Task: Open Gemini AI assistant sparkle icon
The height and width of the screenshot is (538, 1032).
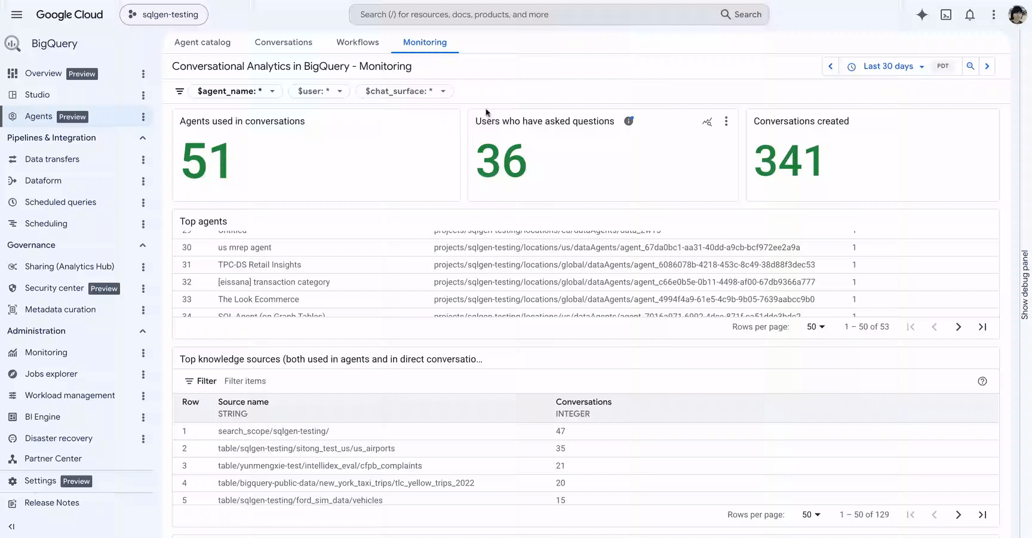Action: tap(922, 14)
